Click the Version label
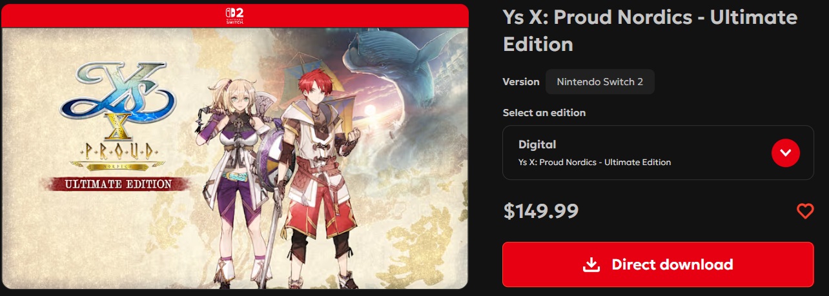 point(521,82)
